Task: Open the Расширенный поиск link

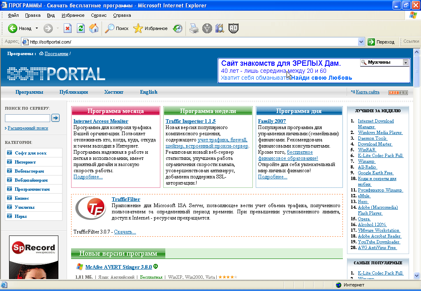Action: pos(28,128)
